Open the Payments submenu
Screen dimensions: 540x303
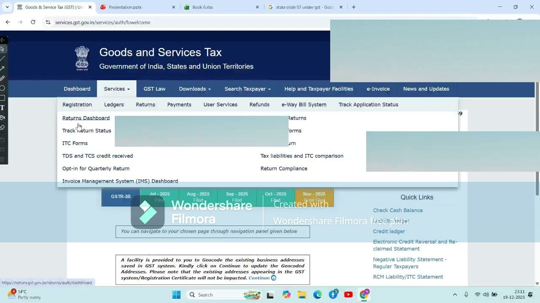pos(179,104)
